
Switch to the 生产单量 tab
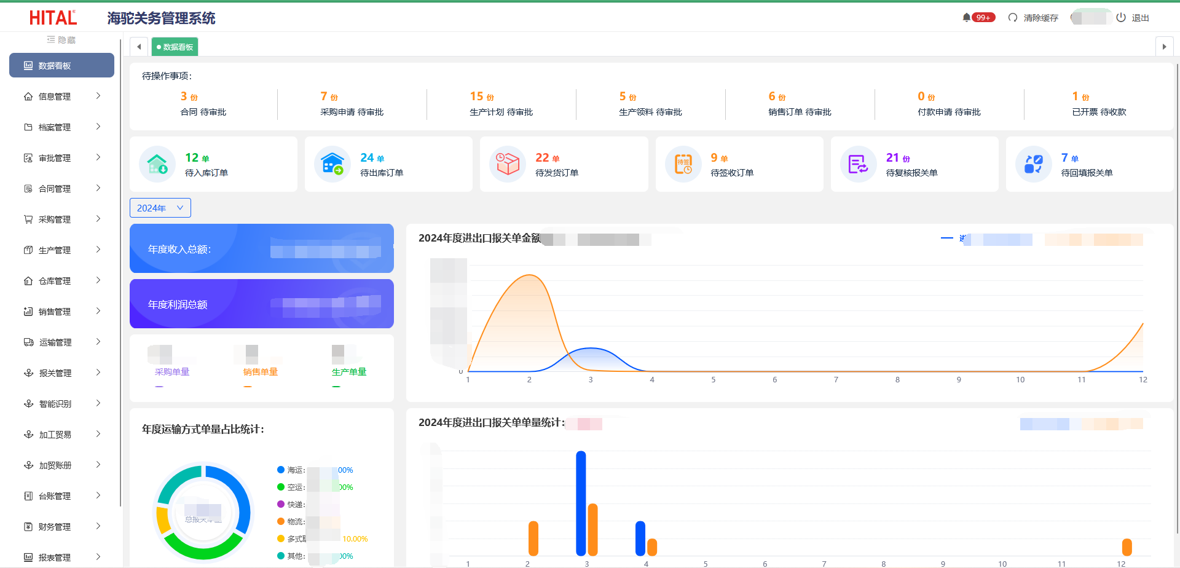click(x=349, y=372)
